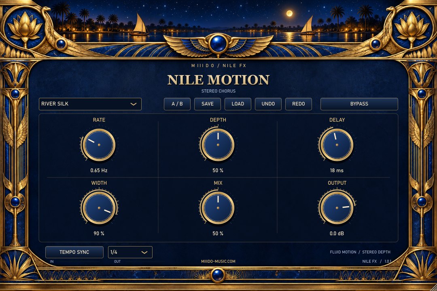Click the A / B compare button
This screenshot has width=437, height=291.
tap(177, 104)
